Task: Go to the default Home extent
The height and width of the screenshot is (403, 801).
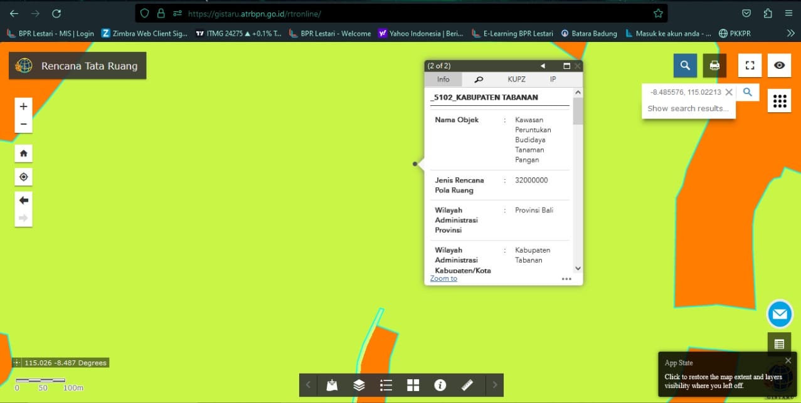Action: point(24,153)
